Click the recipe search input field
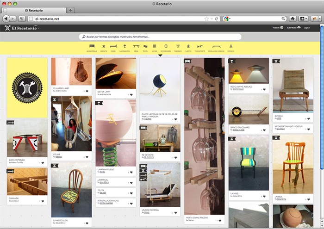This screenshot has width=324, height=229. tap(162, 37)
